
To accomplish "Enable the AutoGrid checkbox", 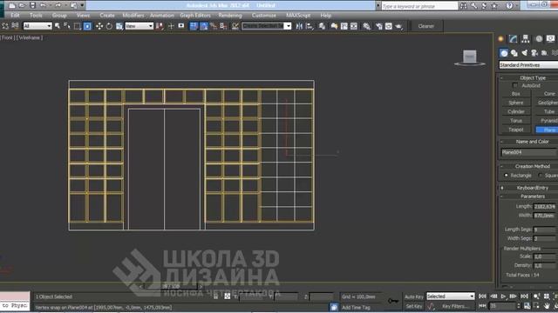I will [515, 85].
